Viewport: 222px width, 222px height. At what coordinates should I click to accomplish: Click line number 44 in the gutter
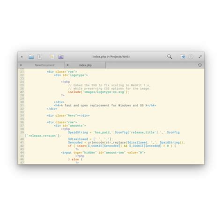coord(22,153)
